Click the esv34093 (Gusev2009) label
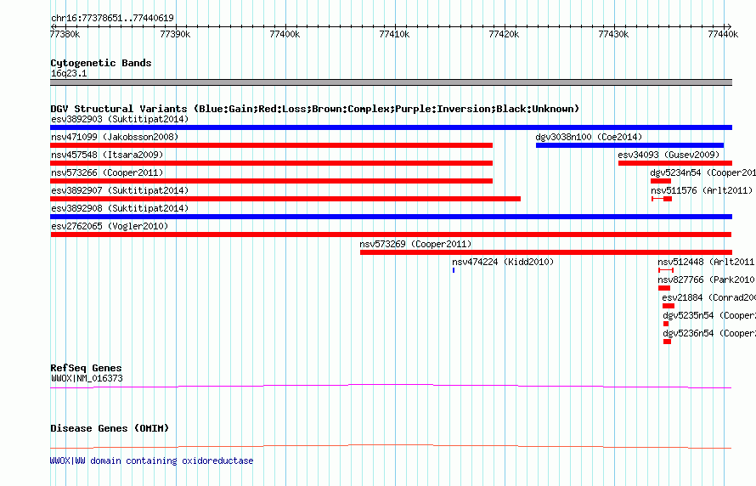This screenshot has height=486, width=756. pyautogui.click(x=669, y=155)
